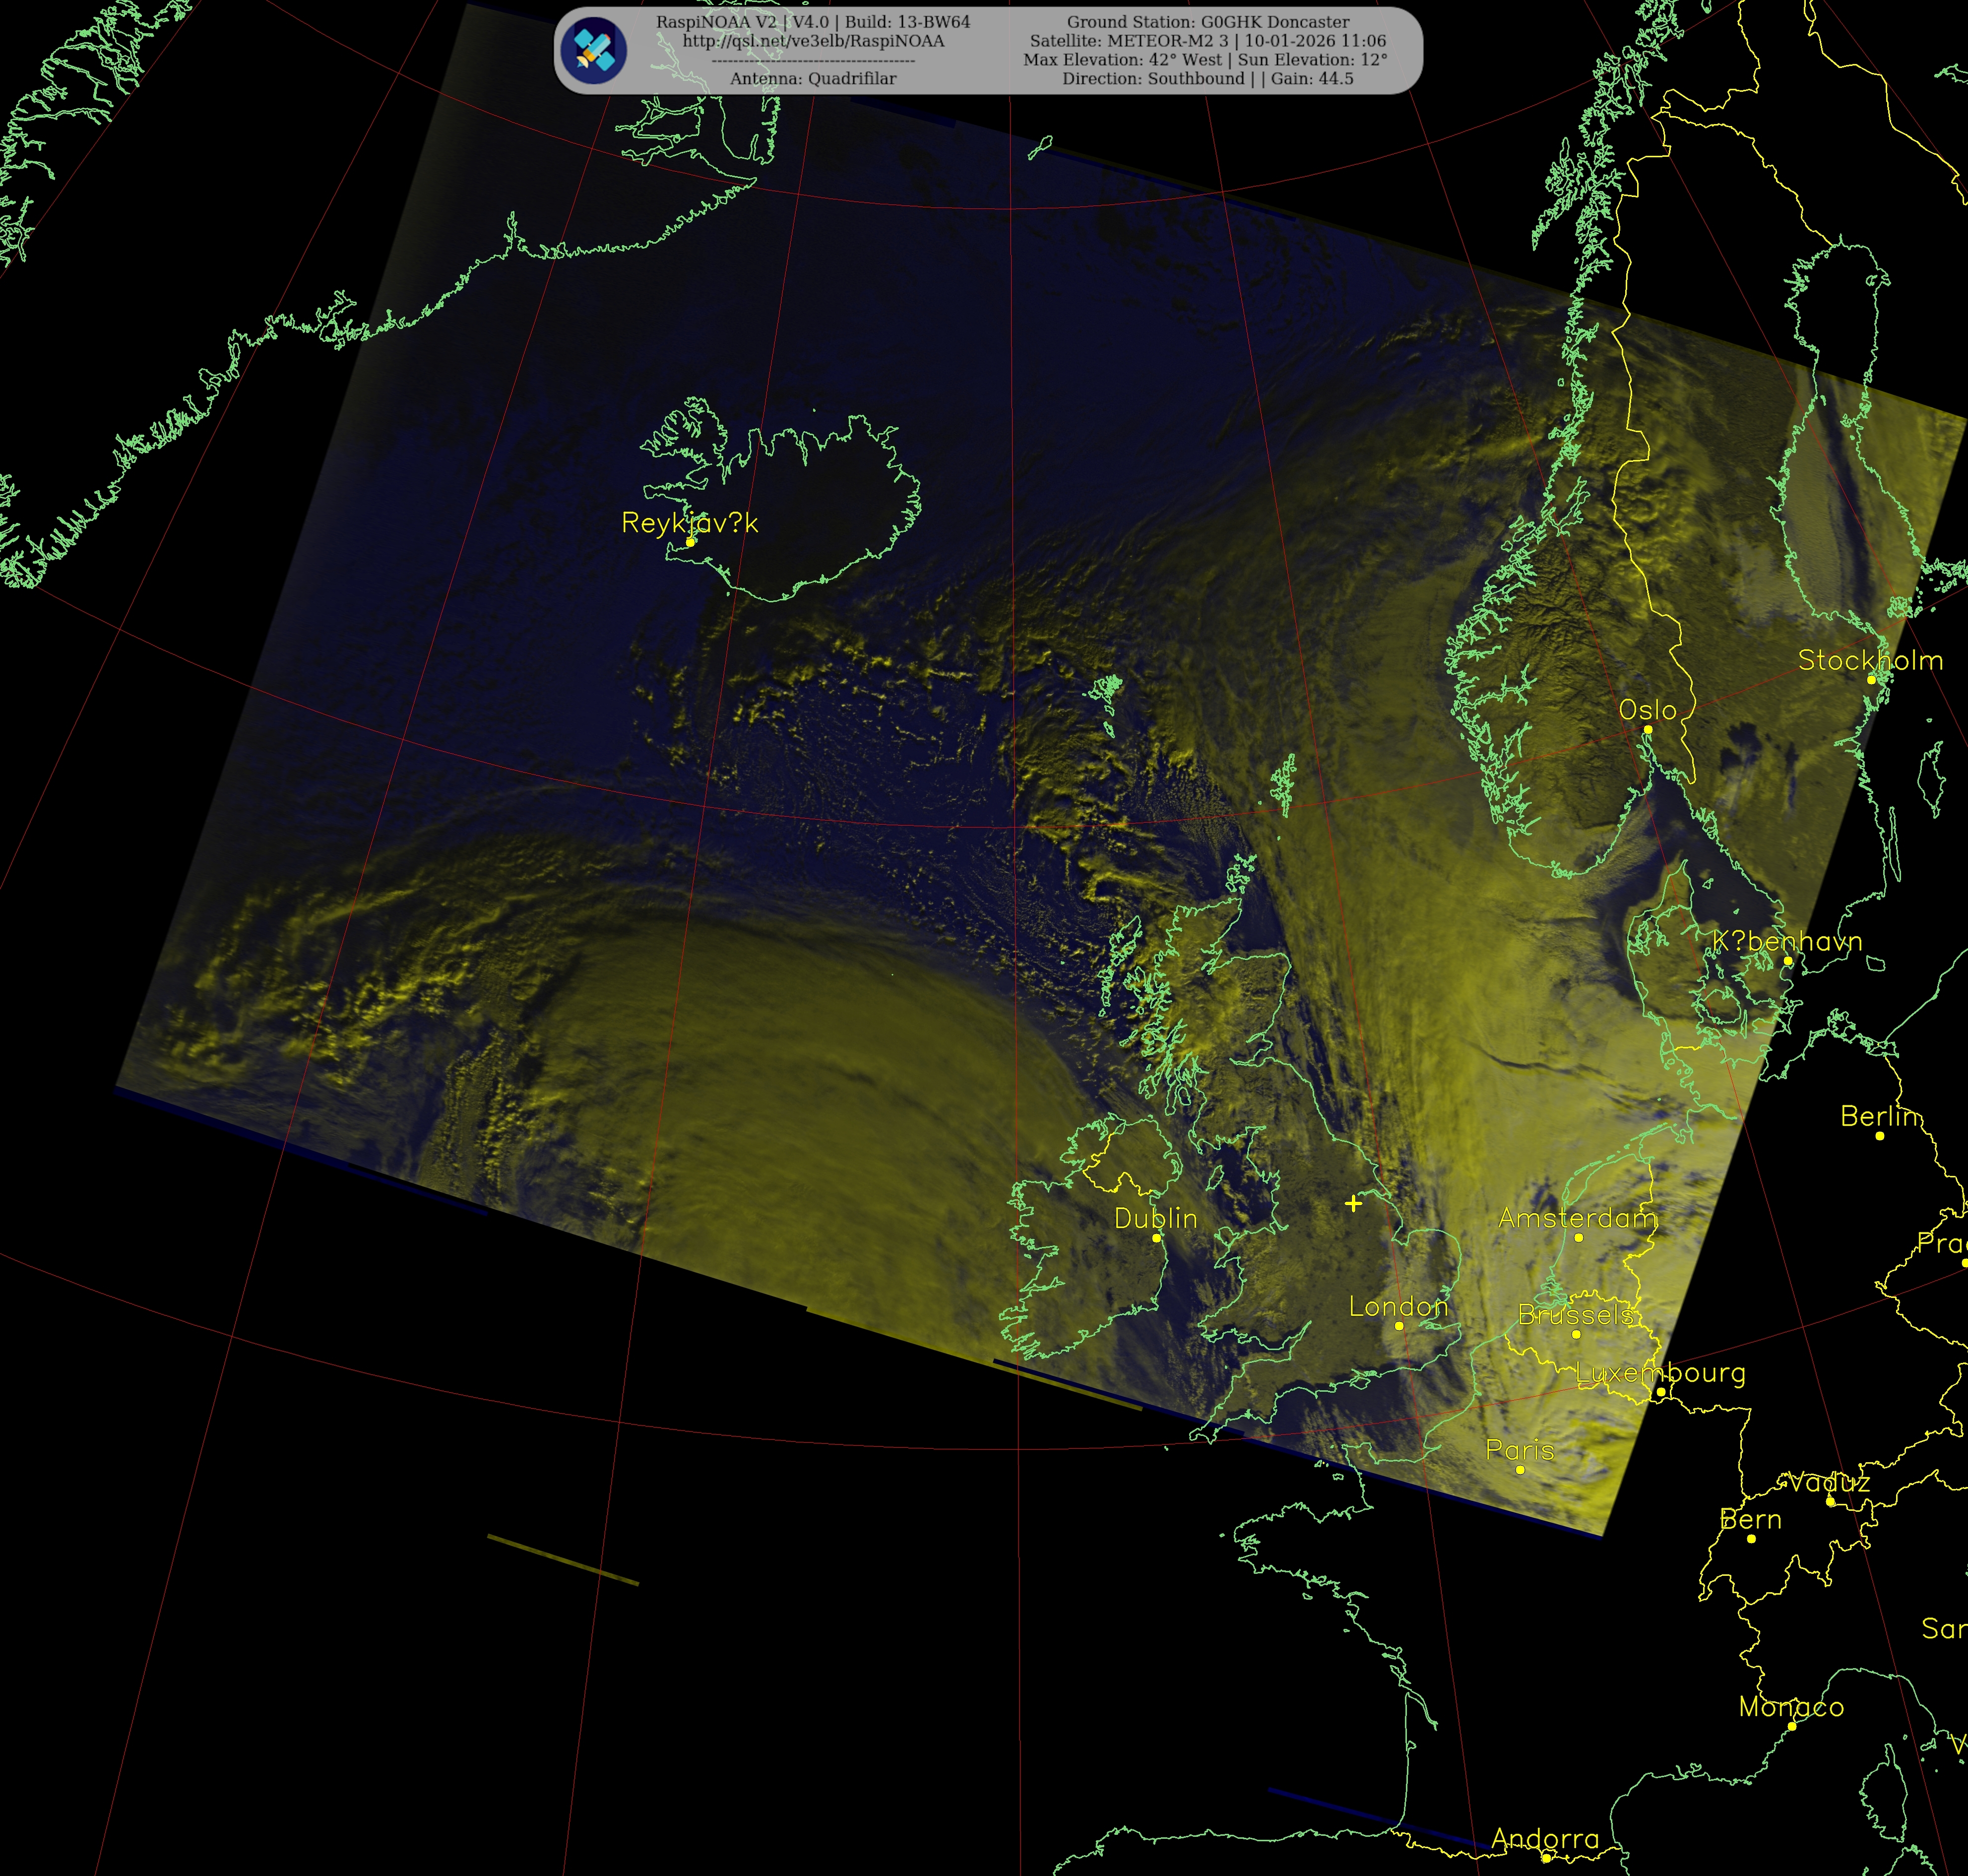Select the Oslo city dot marker
The height and width of the screenshot is (1876, 1968).
click(x=1648, y=729)
